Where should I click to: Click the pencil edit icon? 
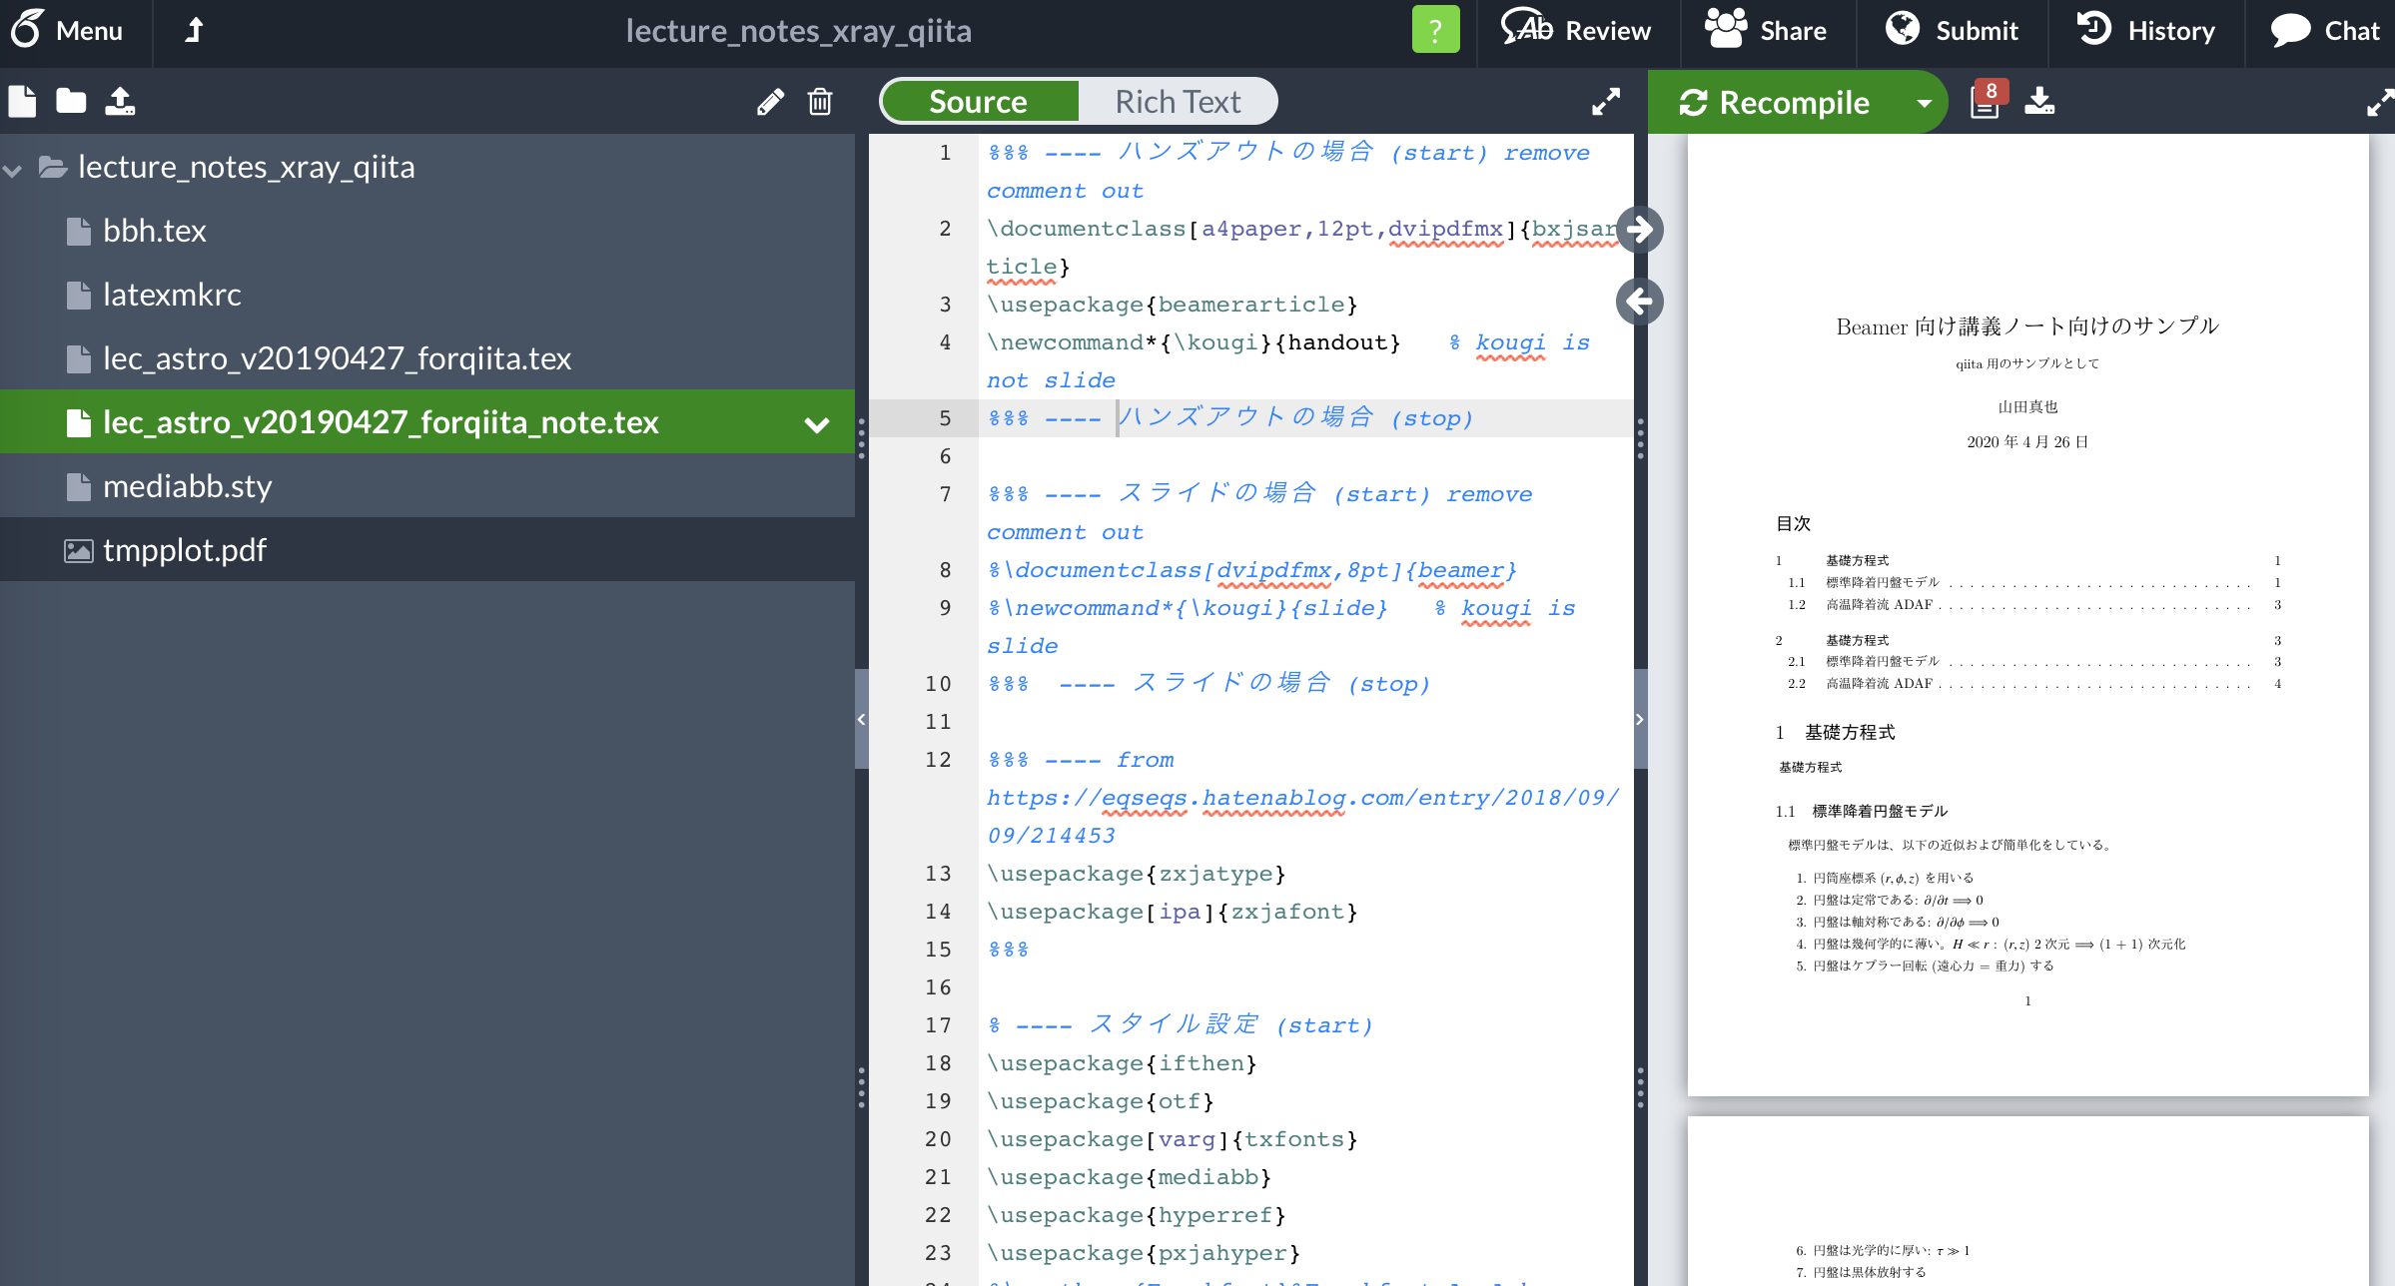tap(768, 100)
